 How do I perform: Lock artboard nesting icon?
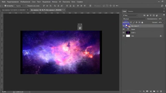(x=139, y=22)
